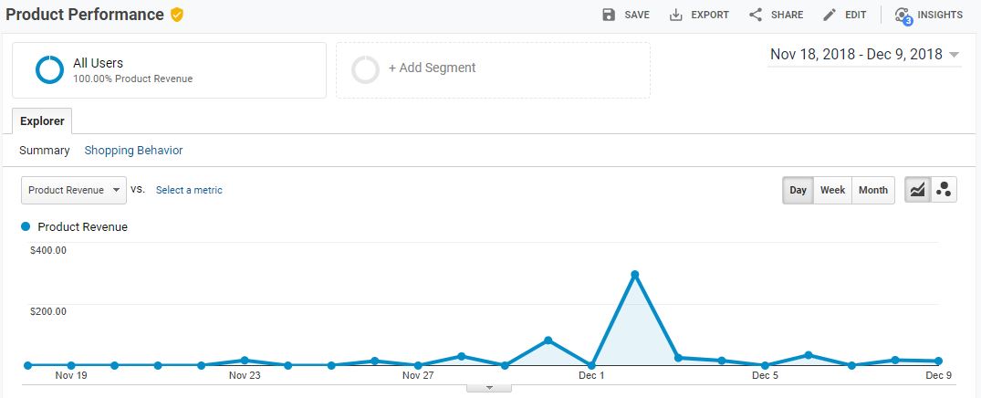Viewport: 981px width, 398px height.
Task: Click the Save floppy disk icon
Action: point(609,15)
